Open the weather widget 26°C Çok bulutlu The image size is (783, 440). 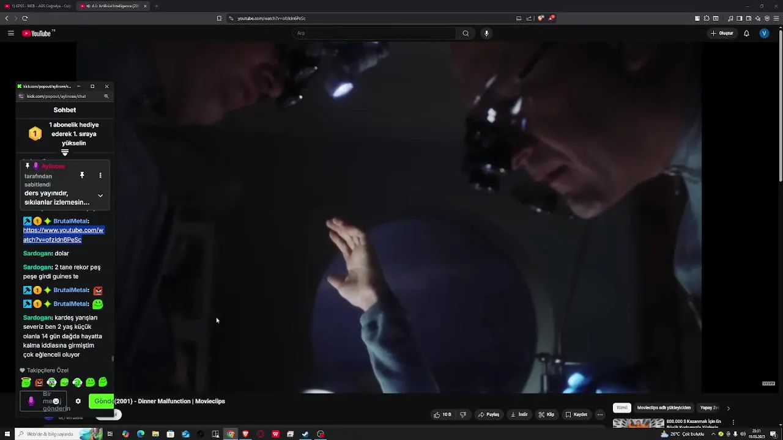[x=683, y=434]
